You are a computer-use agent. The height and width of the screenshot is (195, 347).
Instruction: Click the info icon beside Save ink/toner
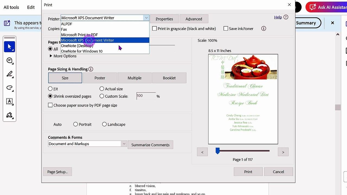[x=264, y=28]
